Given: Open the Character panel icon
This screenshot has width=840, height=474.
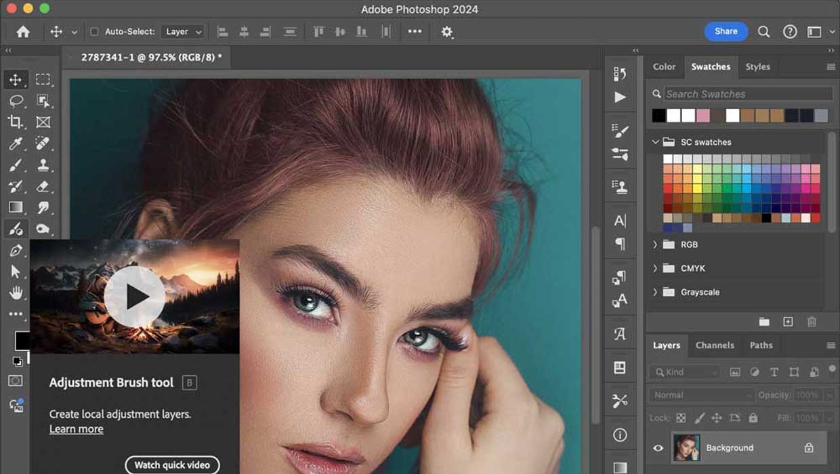Looking at the screenshot, I should pyautogui.click(x=620, y=220).
